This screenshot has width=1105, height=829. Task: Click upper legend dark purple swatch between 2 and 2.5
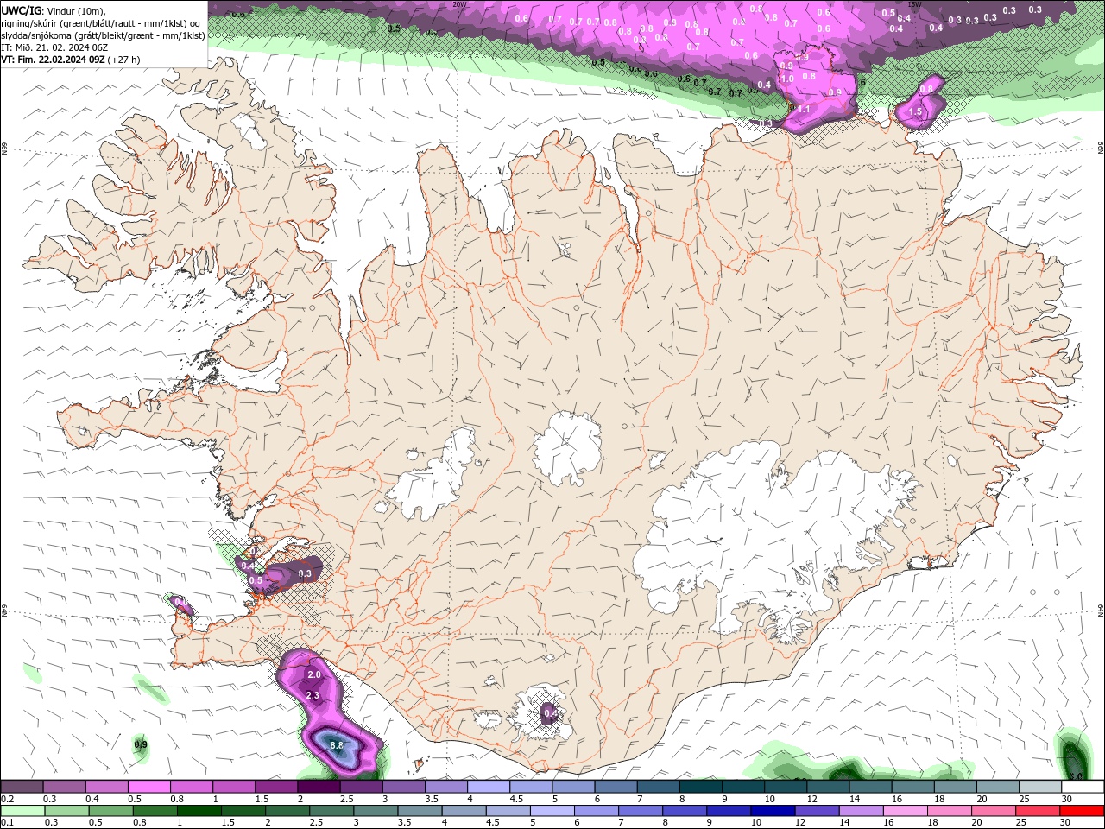click(x=319, y=787)
